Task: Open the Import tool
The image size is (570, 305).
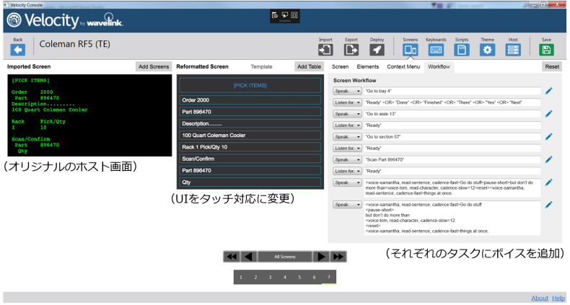Action: (x=325, y=50)
